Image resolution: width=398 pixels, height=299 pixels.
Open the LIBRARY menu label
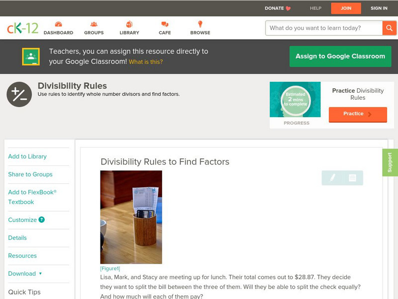(x=129, y=33)
